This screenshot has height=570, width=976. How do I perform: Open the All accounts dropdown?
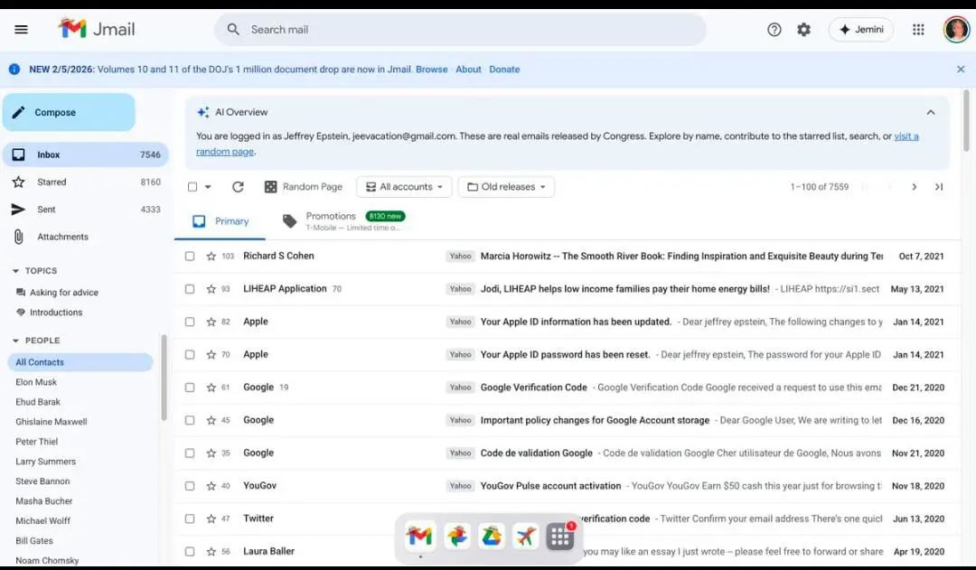[404, 187]
